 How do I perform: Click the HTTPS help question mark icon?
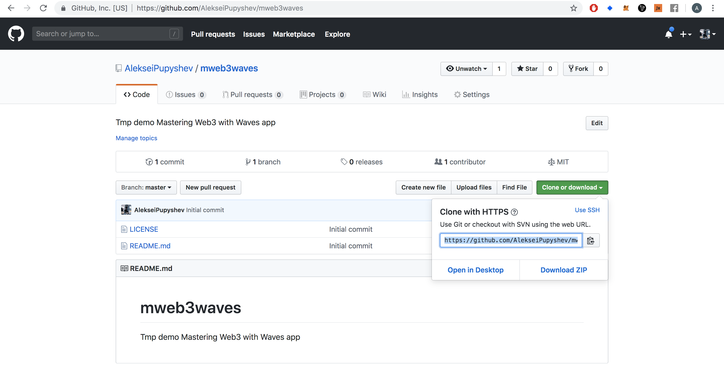514,212
